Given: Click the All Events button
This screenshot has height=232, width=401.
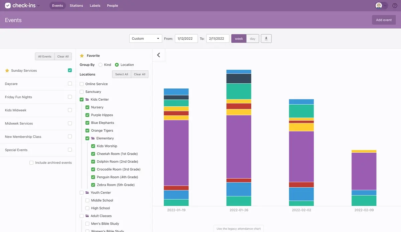Looking at the screenshot, I should [45, 56].
